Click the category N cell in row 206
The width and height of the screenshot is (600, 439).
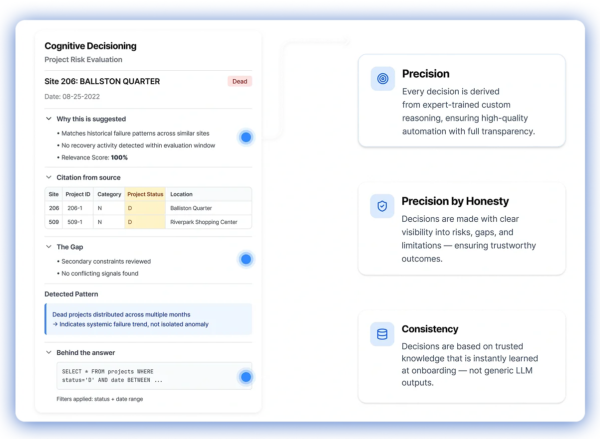(109, 208)
